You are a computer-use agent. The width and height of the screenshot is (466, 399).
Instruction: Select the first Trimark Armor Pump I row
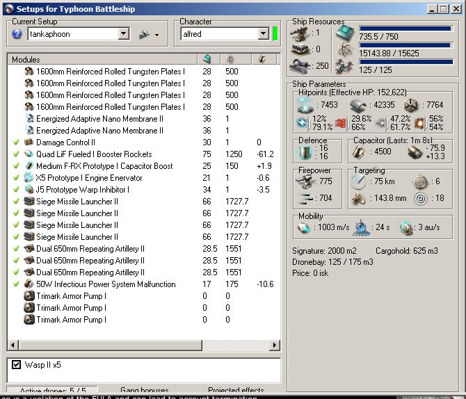pos(143,296)
